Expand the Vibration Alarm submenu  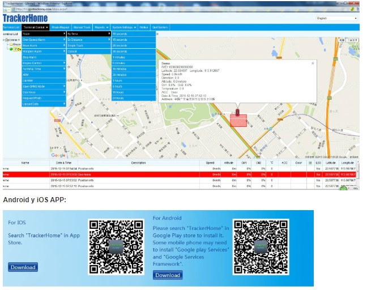click(44, 52)
